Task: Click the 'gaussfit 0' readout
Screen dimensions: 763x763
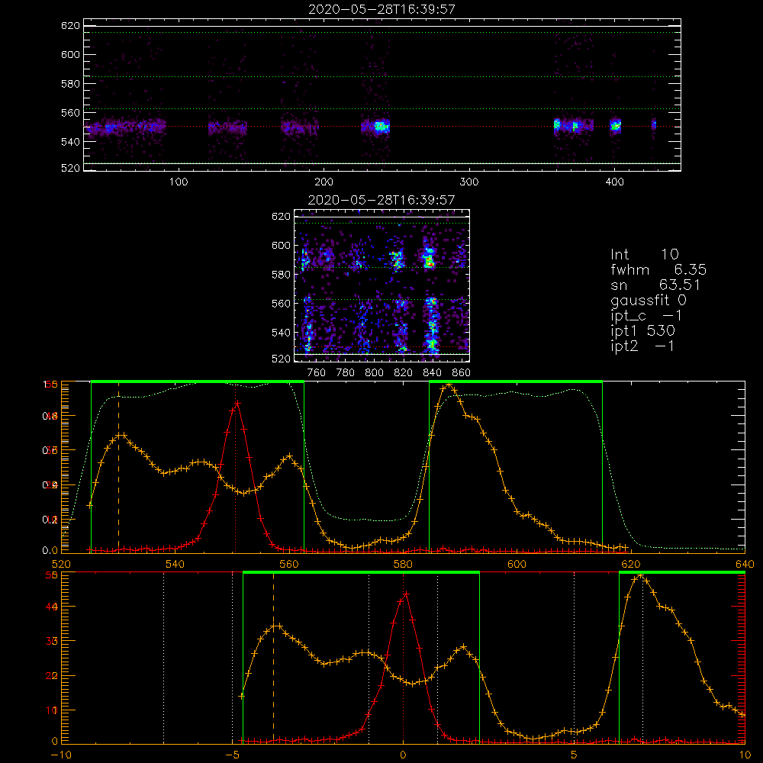Action: point(649,300)
